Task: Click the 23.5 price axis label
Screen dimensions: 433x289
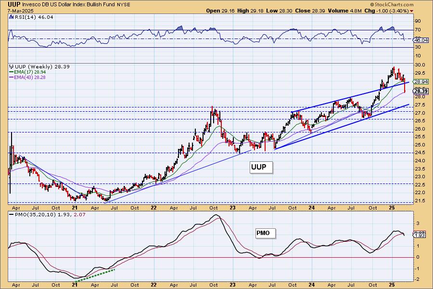Action: click(x=420, y=169)
